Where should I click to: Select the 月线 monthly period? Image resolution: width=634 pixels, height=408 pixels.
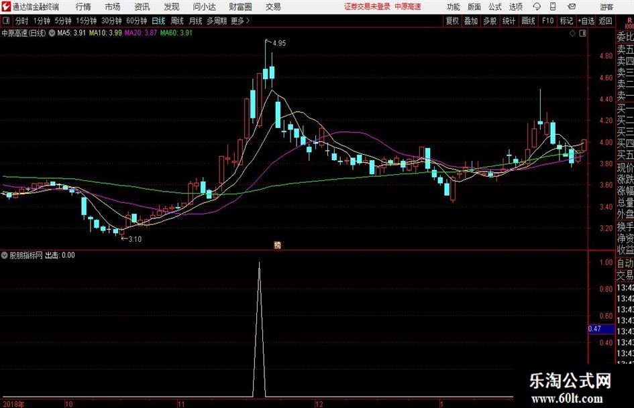click(195, 21)
